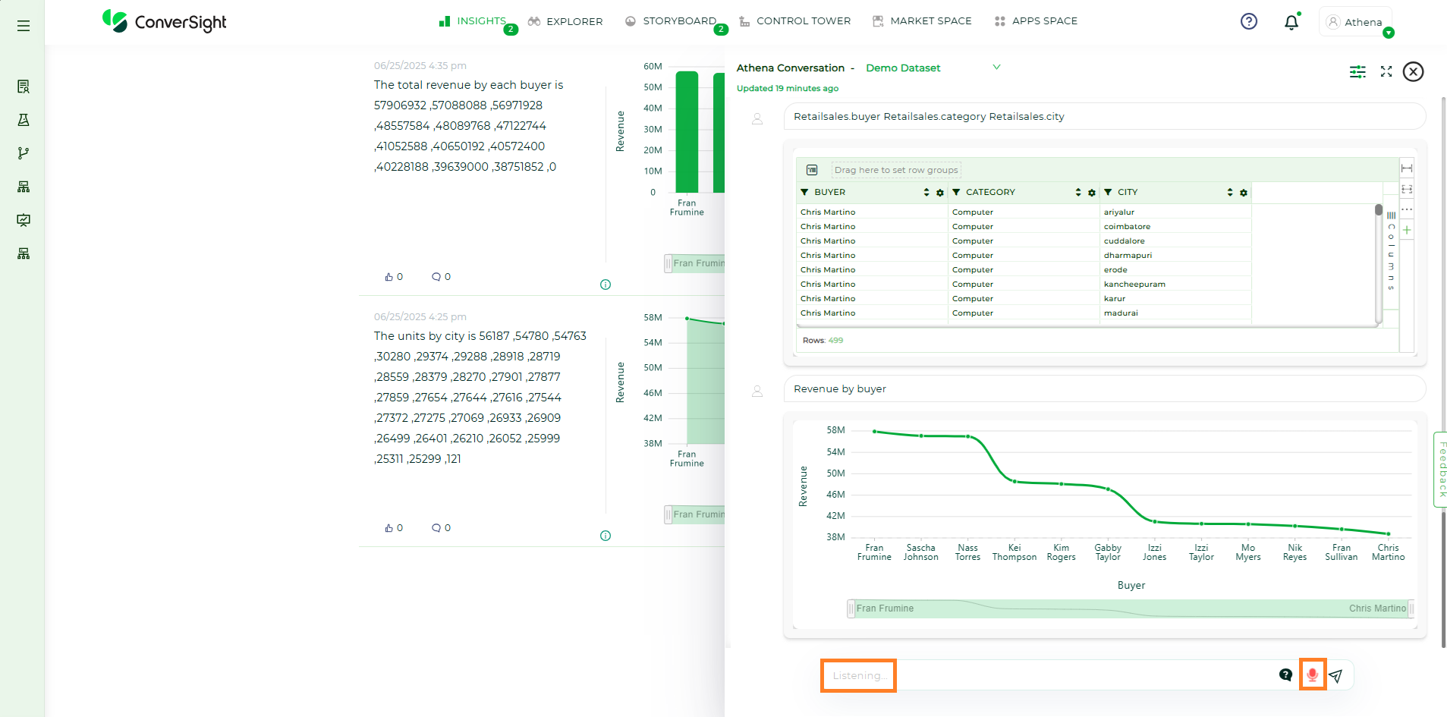Open the lab flask sidebar icon
1447x717 pixels.
[x=24, y=120]
